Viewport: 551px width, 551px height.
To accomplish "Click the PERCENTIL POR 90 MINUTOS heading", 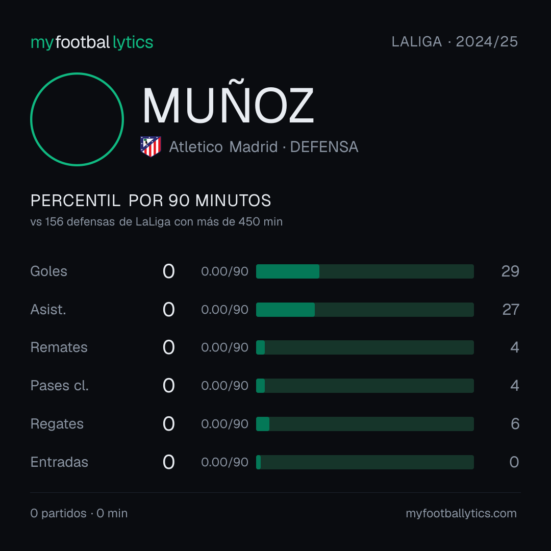I will point(151,201).
